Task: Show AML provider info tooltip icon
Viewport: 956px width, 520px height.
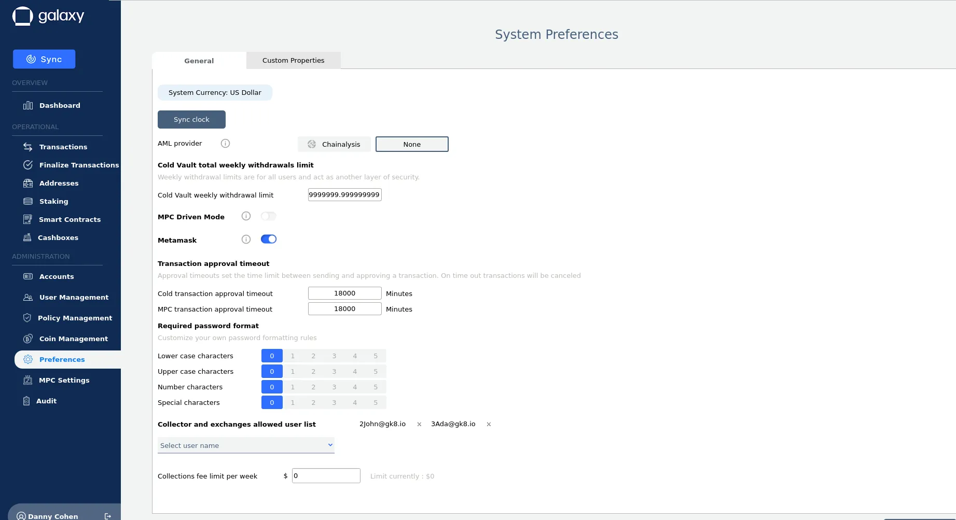Action: [x=225, y=144]
